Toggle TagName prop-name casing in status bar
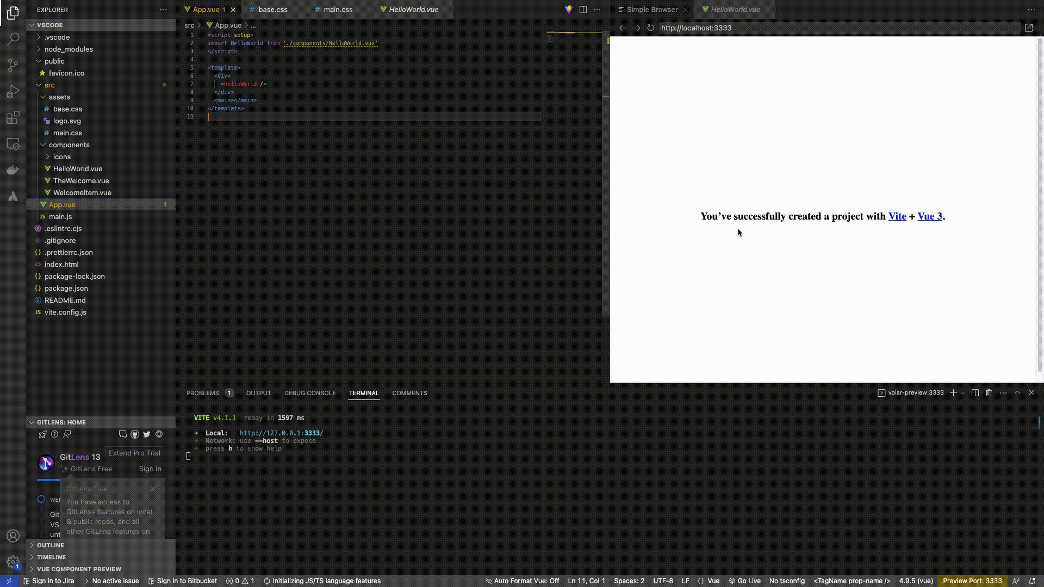1044x587 pixels. point(852,580)
